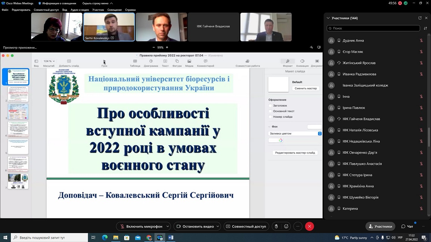Collapse the Участники (144) panel header
This screenshot has height=242, width=431.
pyautogui.click(x=328, y=18)
